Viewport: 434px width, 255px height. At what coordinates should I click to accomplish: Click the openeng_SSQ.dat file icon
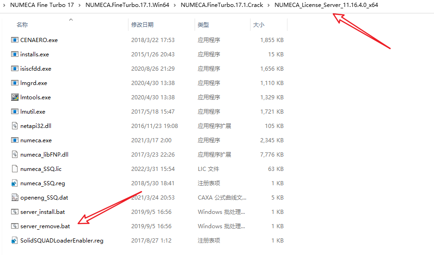click(x=15, y=197)
